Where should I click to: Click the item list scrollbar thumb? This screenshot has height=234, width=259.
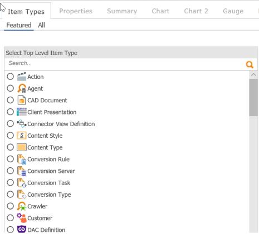coord(253,98)
